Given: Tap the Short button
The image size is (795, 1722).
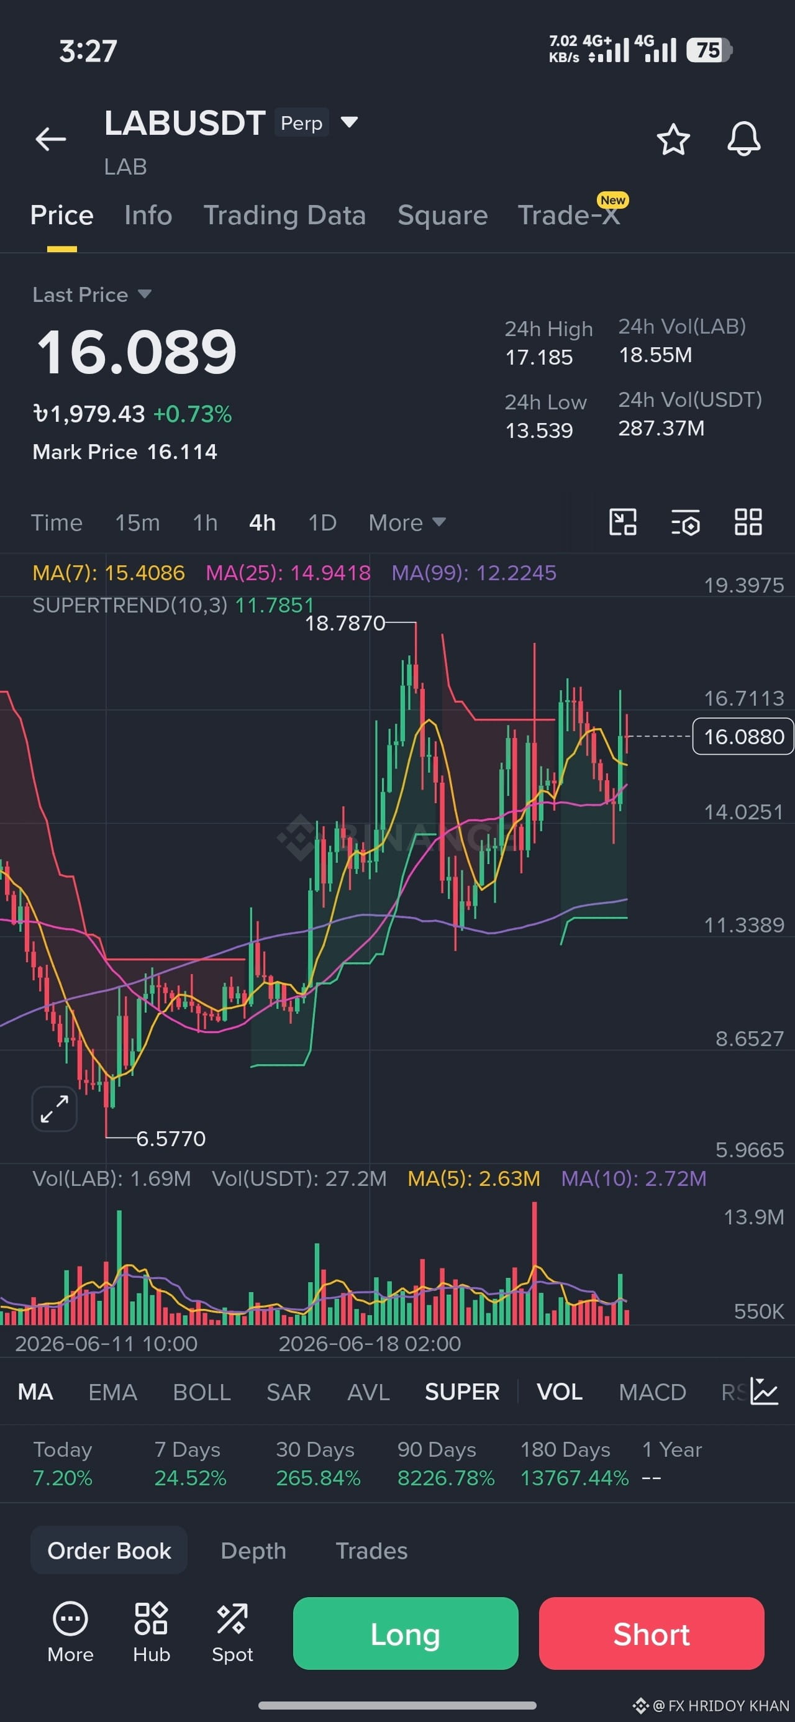Looking at the screenshot, I should [652, 1633].
